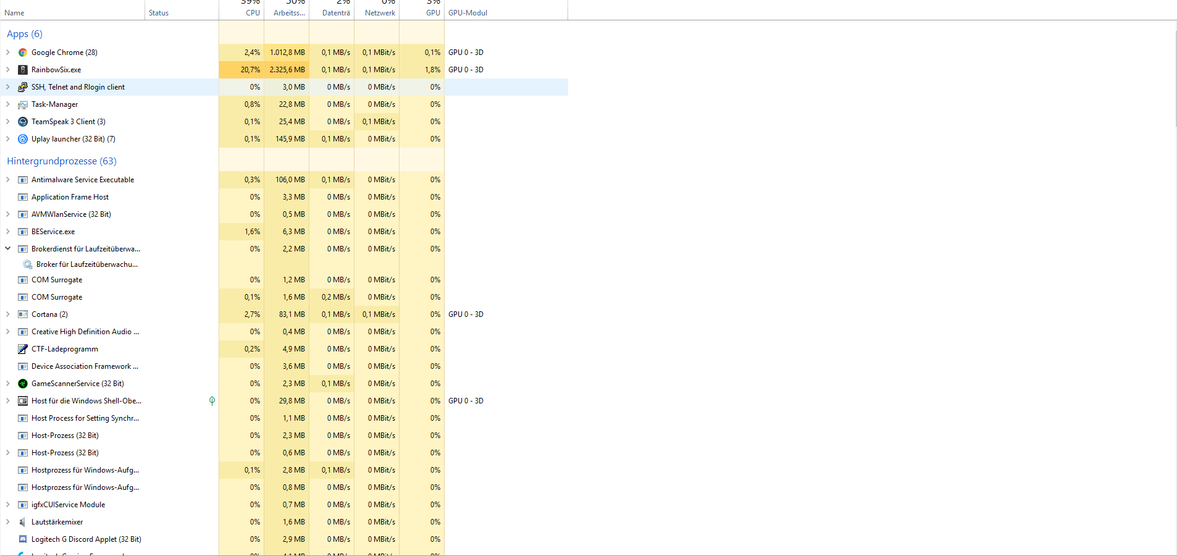
Task: Expand the Google Chrome (28) process group
Action: (8, 53)
